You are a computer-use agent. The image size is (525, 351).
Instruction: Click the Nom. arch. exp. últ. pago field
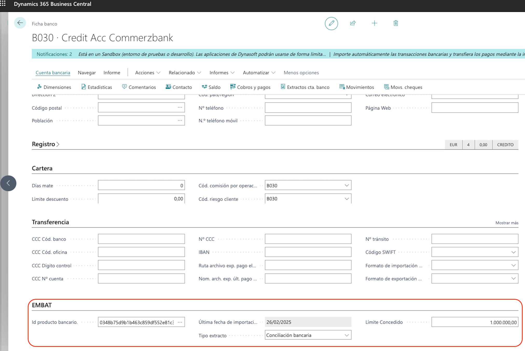pyautogui.click(x=308, y=278)
